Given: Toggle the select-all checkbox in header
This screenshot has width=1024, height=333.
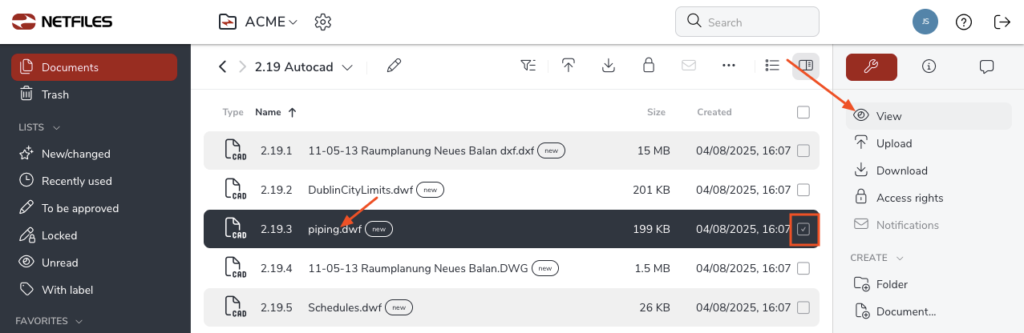Looking at the screenshot, I should click(803, 112).
